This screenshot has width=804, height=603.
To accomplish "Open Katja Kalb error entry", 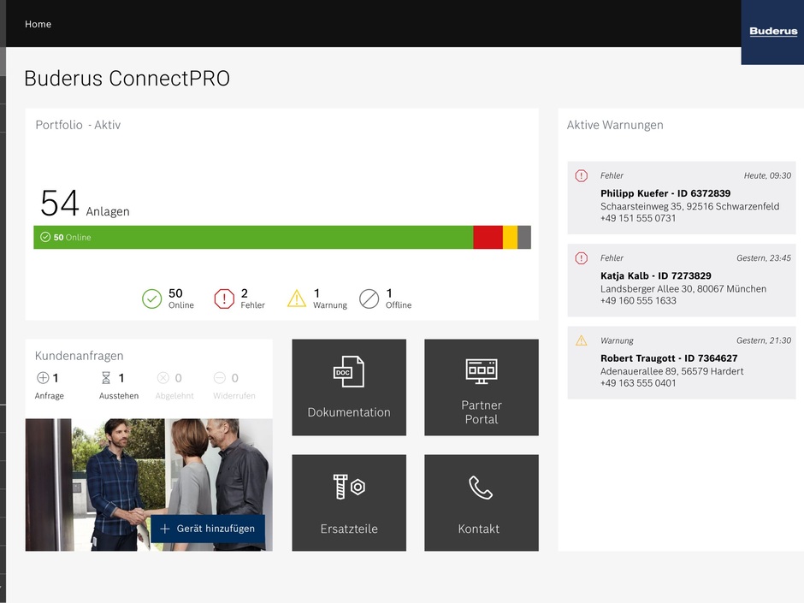I will tap(681, 280).
